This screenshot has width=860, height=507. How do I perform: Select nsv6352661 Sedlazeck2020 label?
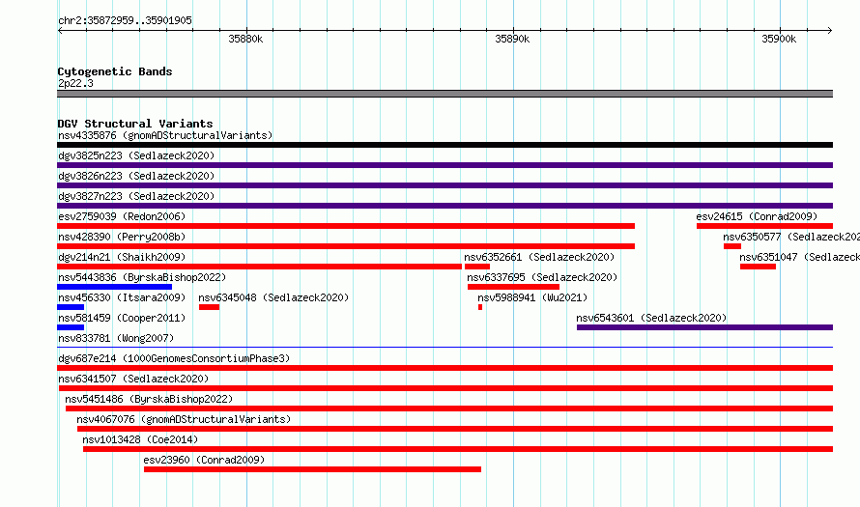[x=539, y=257]
